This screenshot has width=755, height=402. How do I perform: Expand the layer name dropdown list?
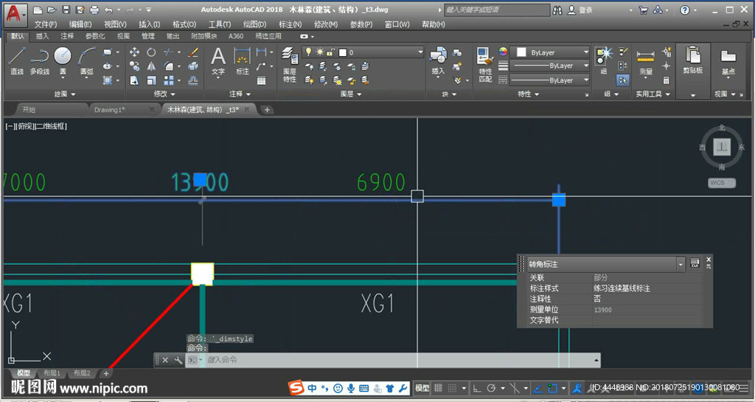420,52
